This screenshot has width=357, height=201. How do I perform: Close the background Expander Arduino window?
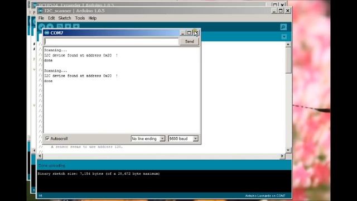coord(282,4)
